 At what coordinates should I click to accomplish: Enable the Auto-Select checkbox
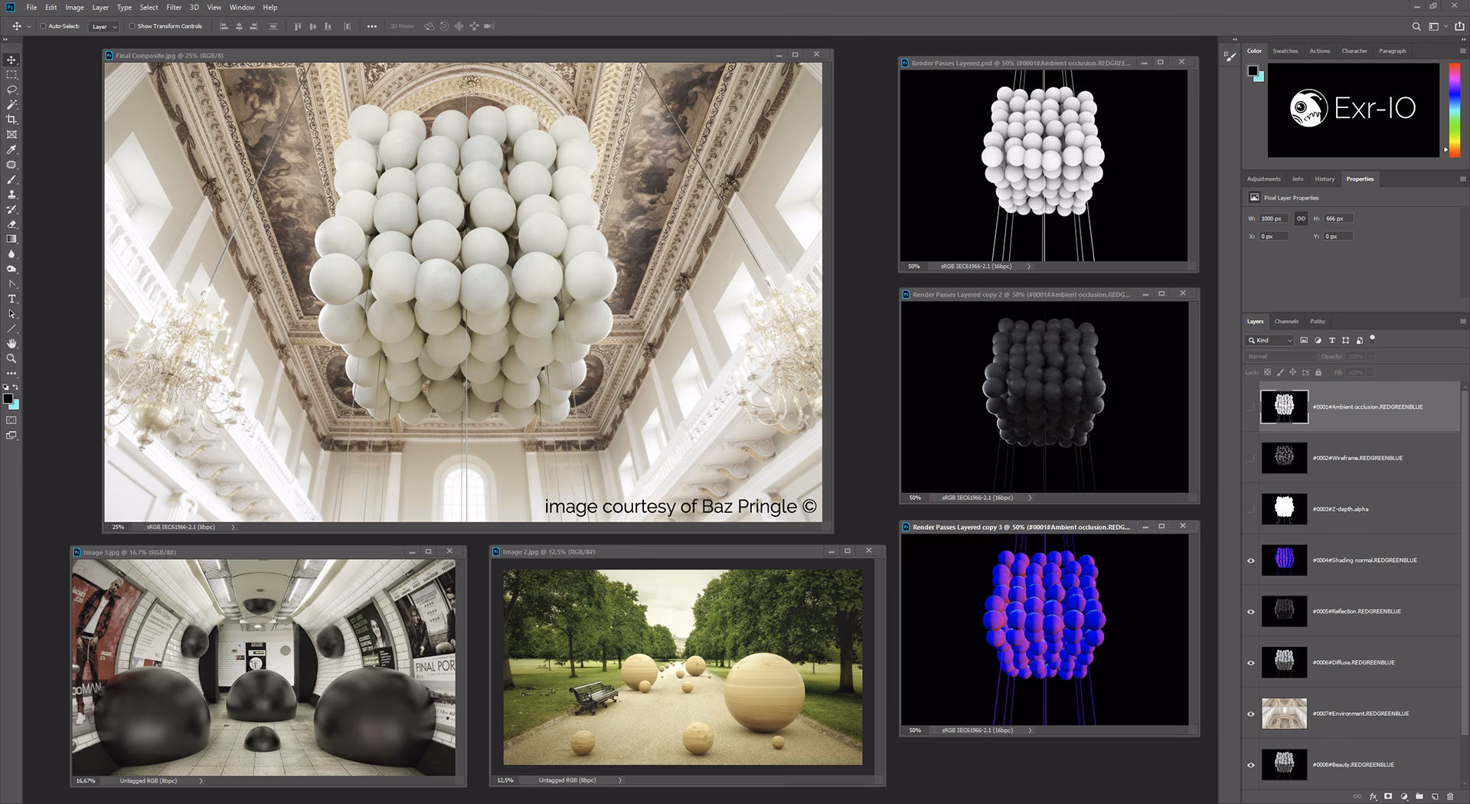point(44,26)
